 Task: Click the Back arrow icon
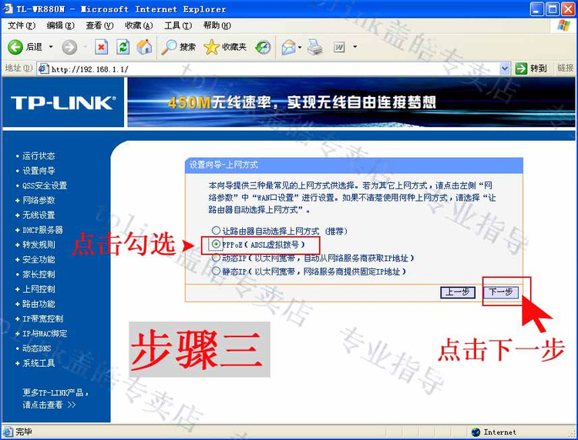(15, 47)
